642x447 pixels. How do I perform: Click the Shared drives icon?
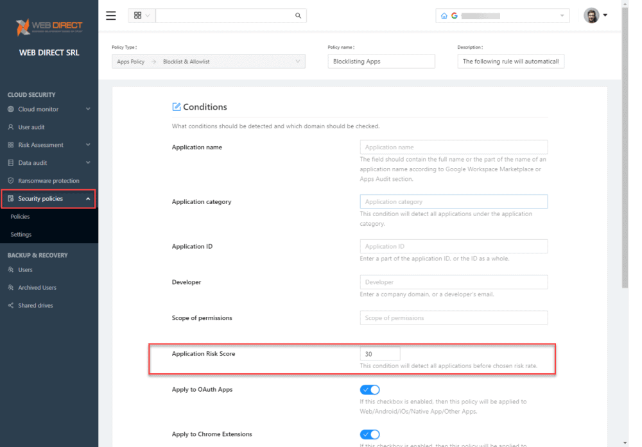[11, 305]
